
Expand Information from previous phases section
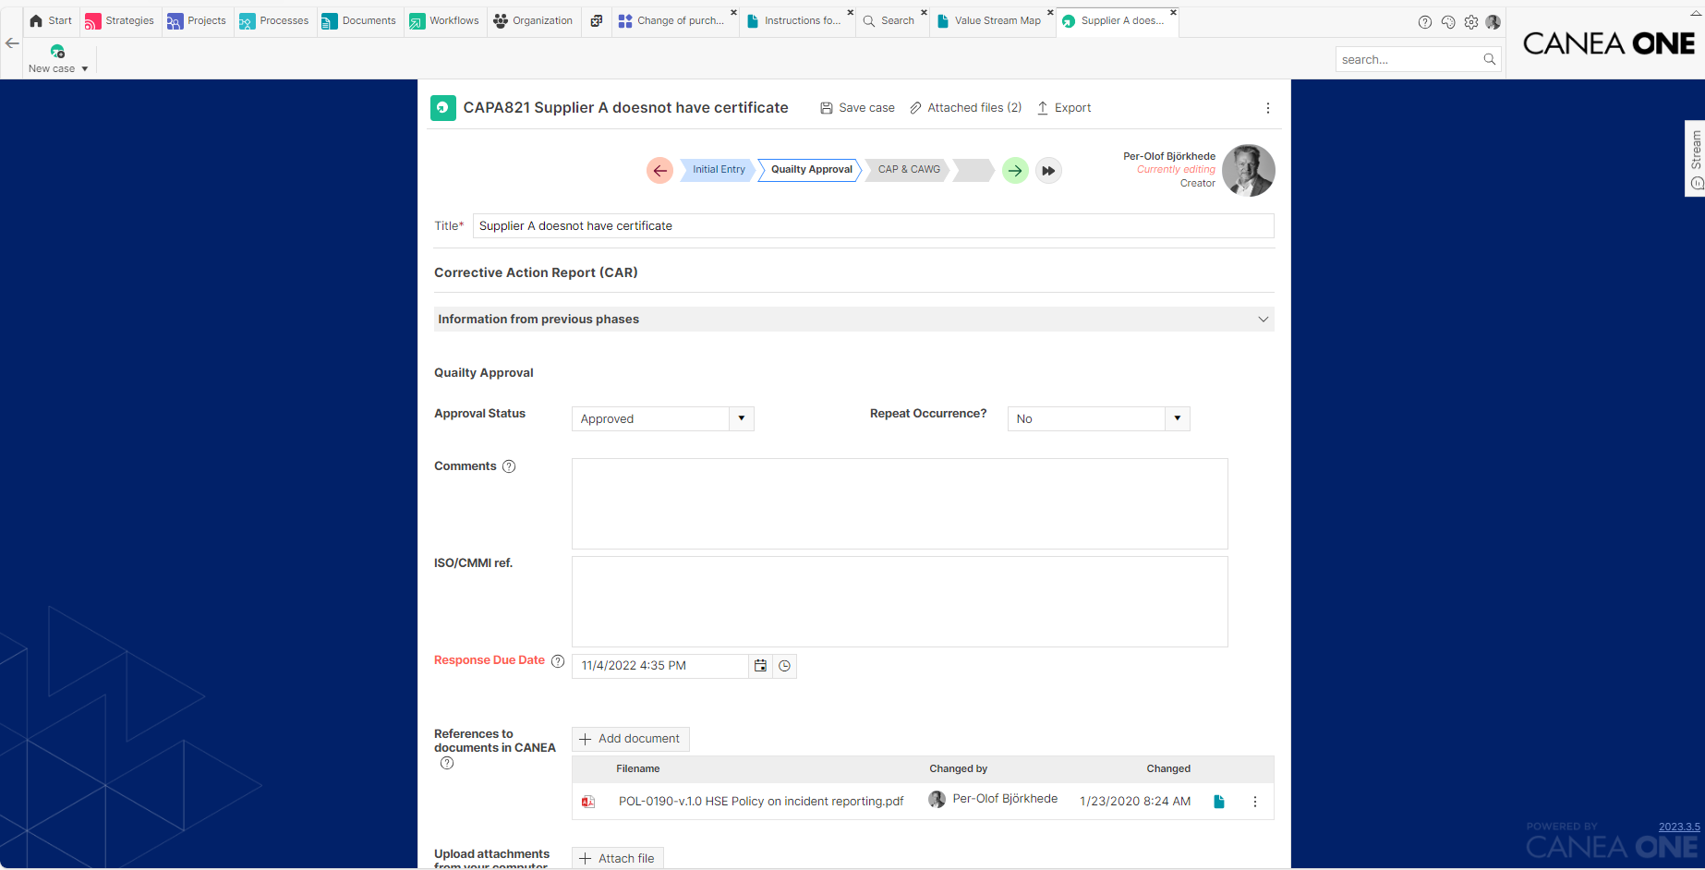[1263, 320]
